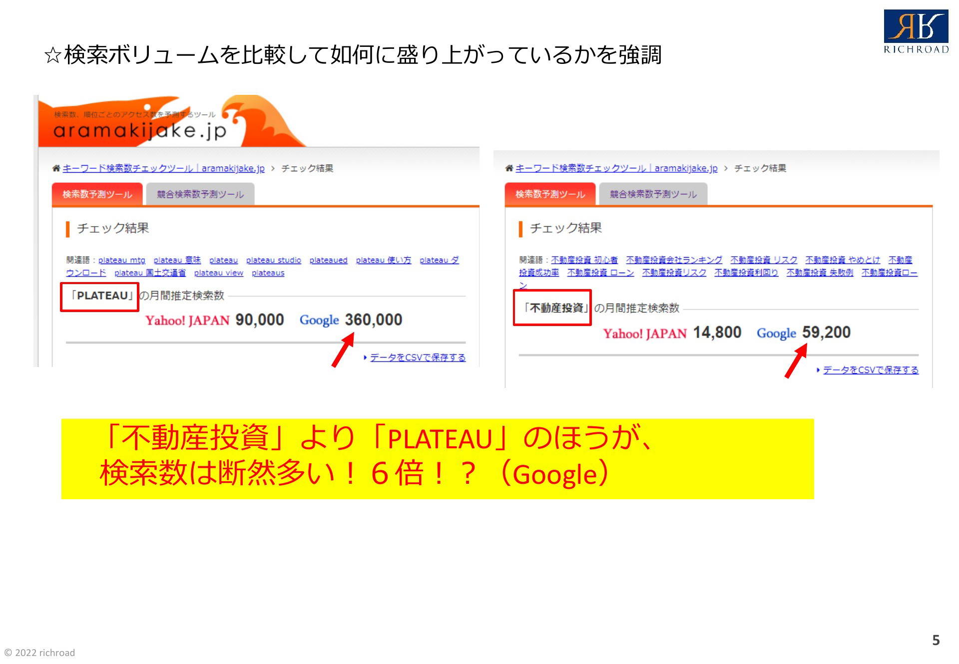Viewport: 959px width, 664px height.
Task: Open '不動産投資 ローン' link beside 投資成功率
Action: tap(600, 273)
